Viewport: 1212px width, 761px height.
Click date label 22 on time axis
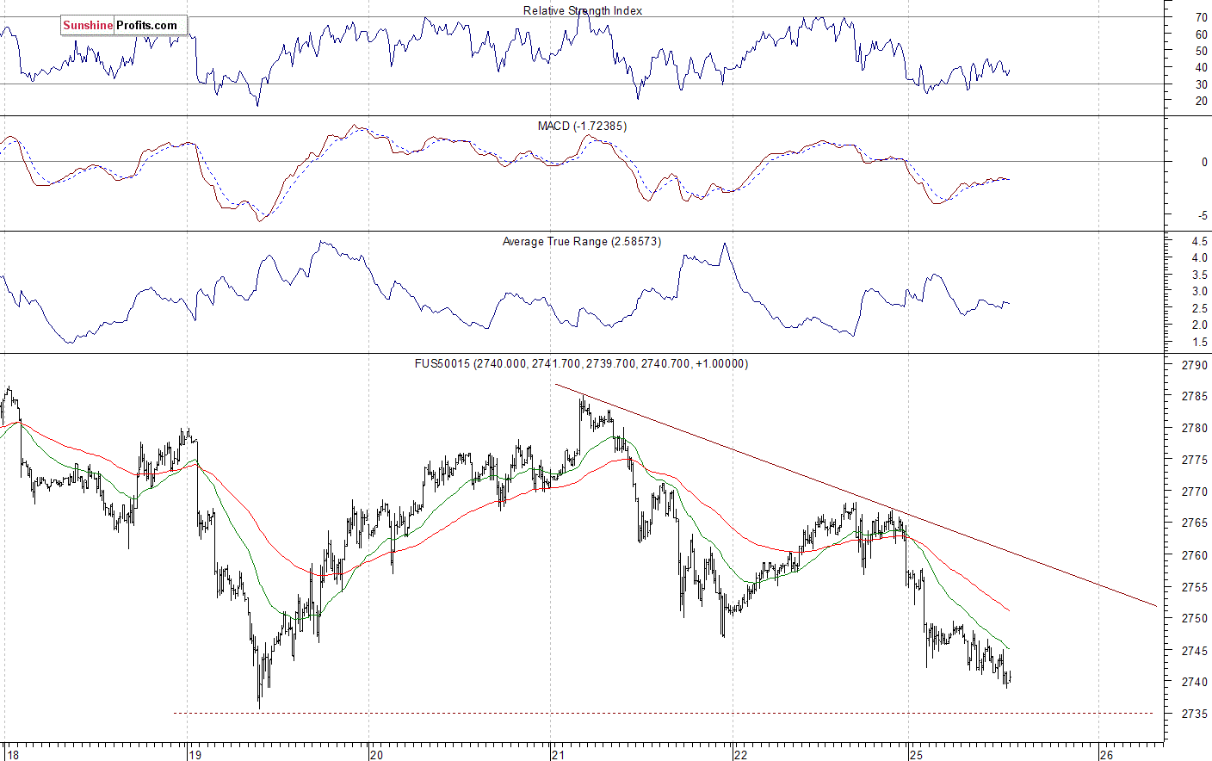(740, 755)
